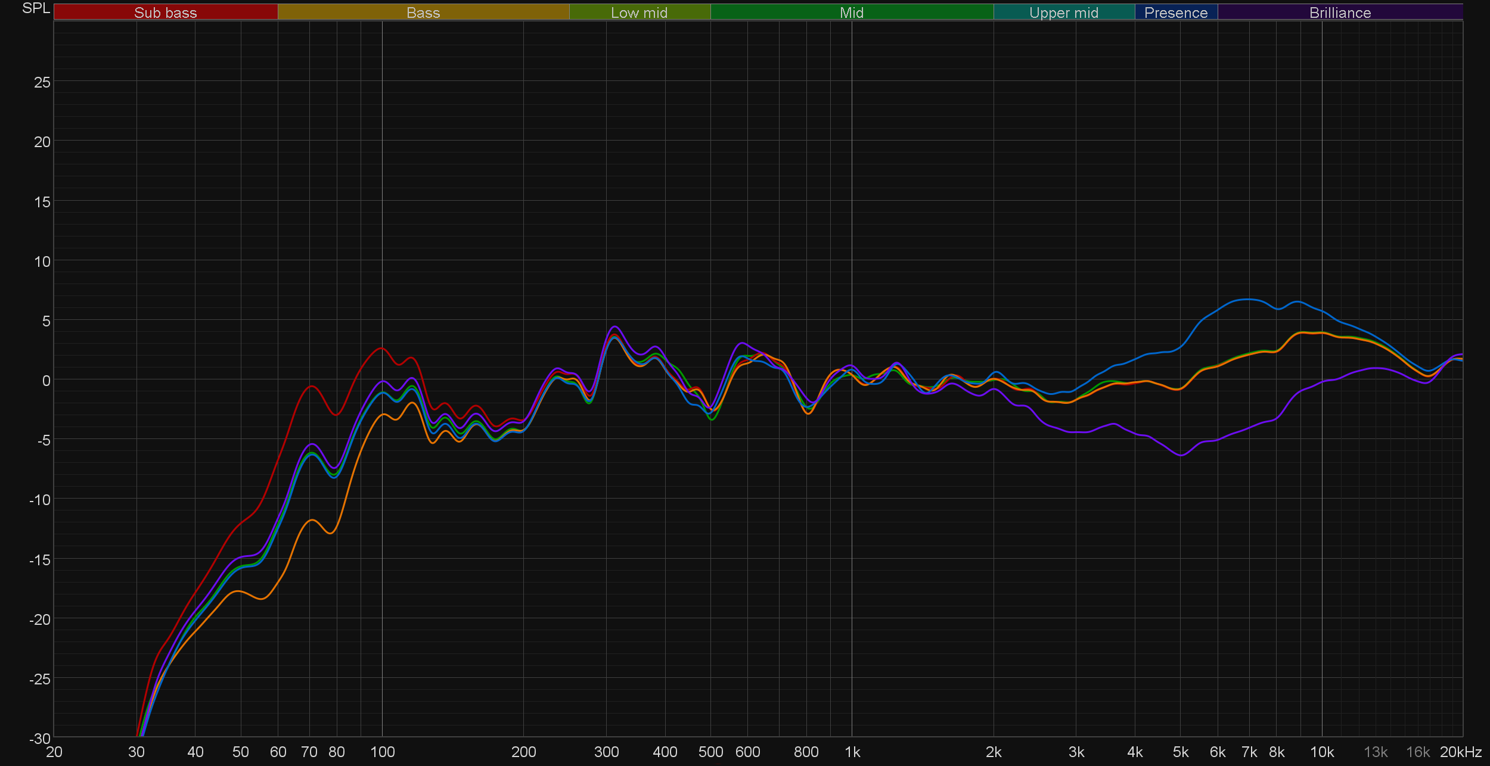This screenshot has height=766, width=1490.
Task: Click the Sub bass band label
Action: (165, 13)
